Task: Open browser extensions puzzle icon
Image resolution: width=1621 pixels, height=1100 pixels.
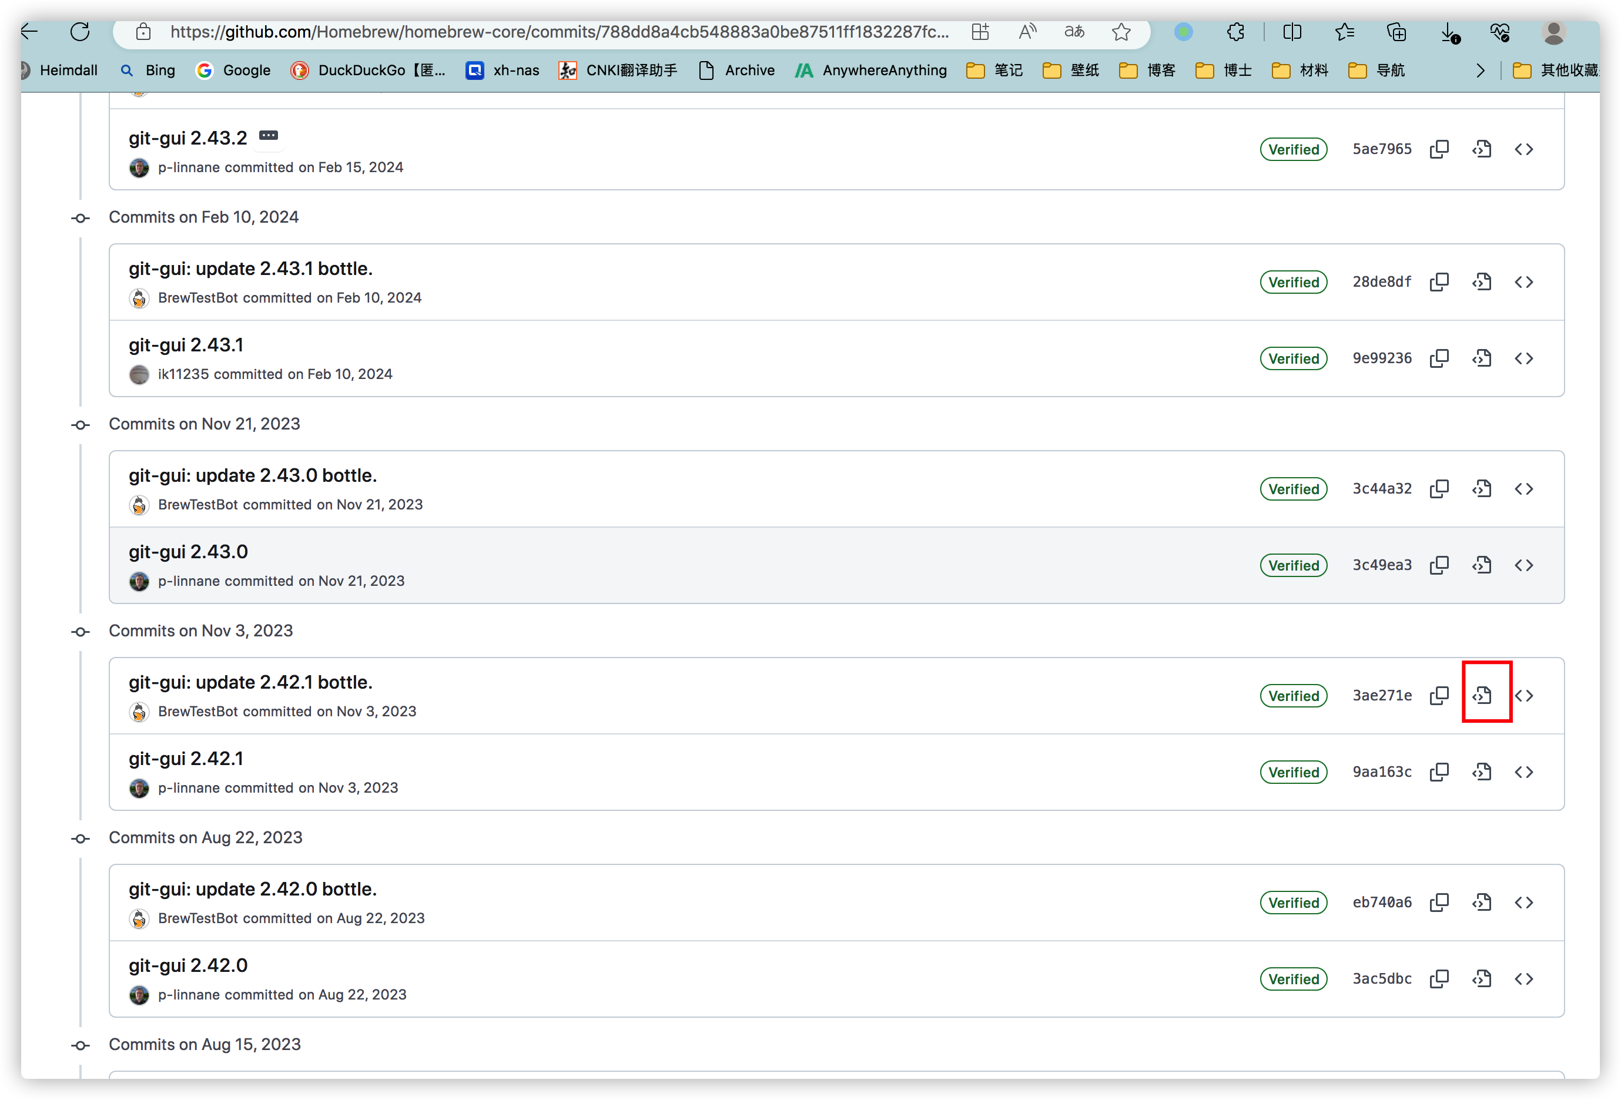Action: [1235, 32]
